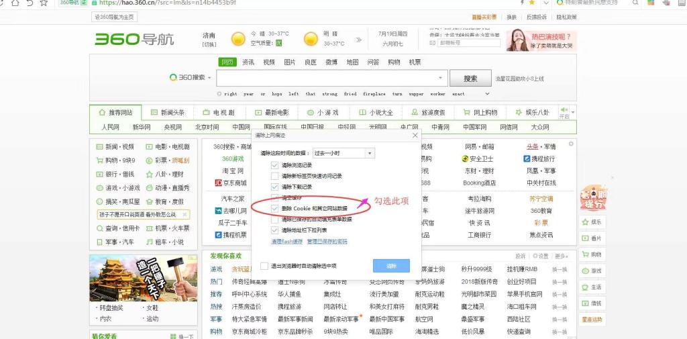The width and height of the screenshot is (687, 339).
Task: Click the 换肤 link
Action: pos(511,17)
